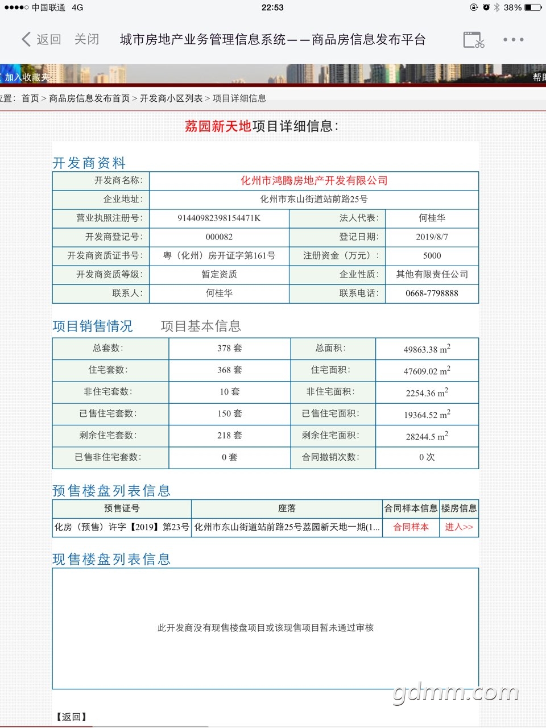
Task: Click the battery indicator in status bar
Action: pos(532,7)
